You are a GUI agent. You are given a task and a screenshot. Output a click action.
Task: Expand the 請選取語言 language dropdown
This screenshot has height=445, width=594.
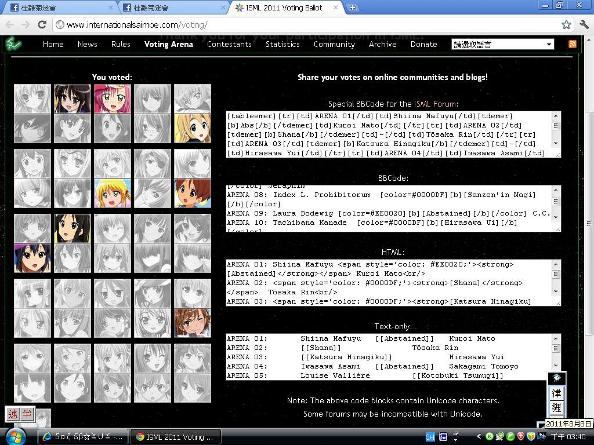503,44
